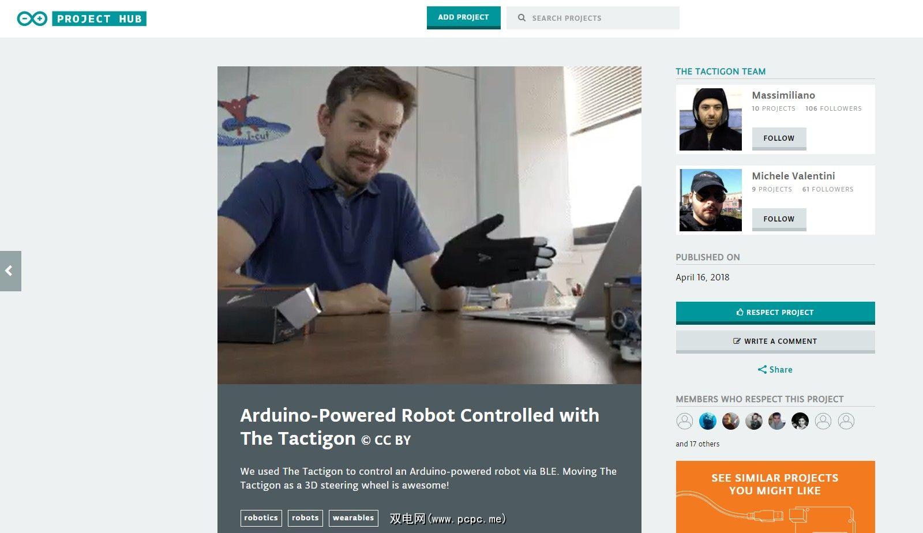Click the Add Project button

(x=463, y=17)
